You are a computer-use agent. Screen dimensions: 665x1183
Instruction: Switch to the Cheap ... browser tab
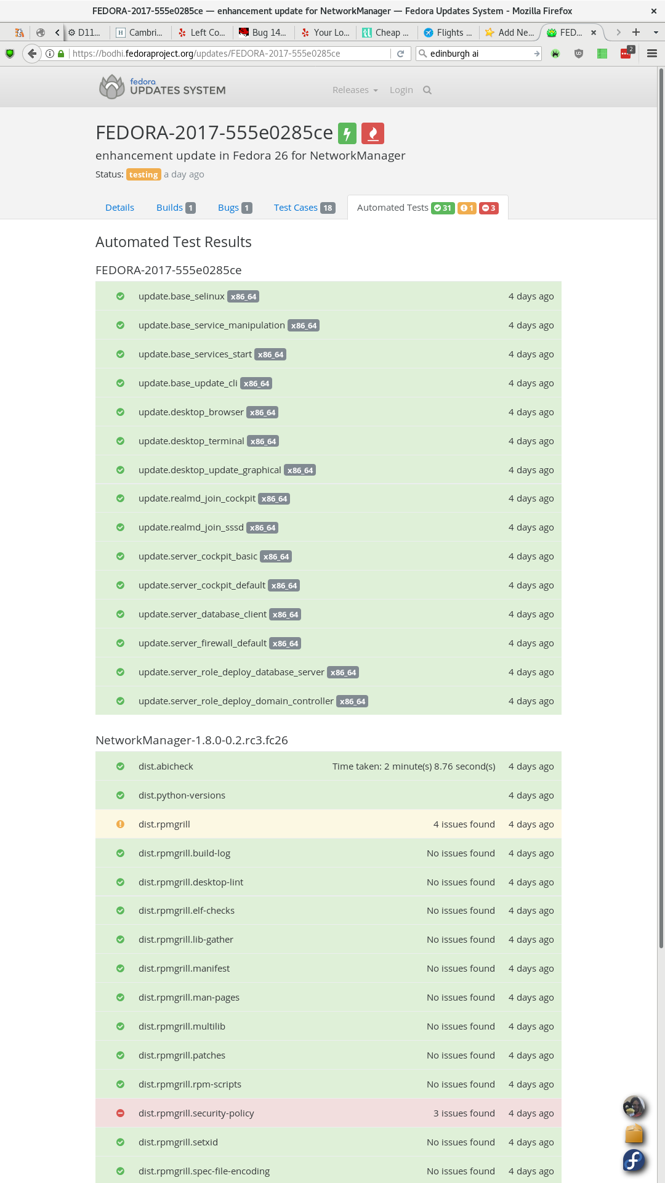click(x=386, y=32)
